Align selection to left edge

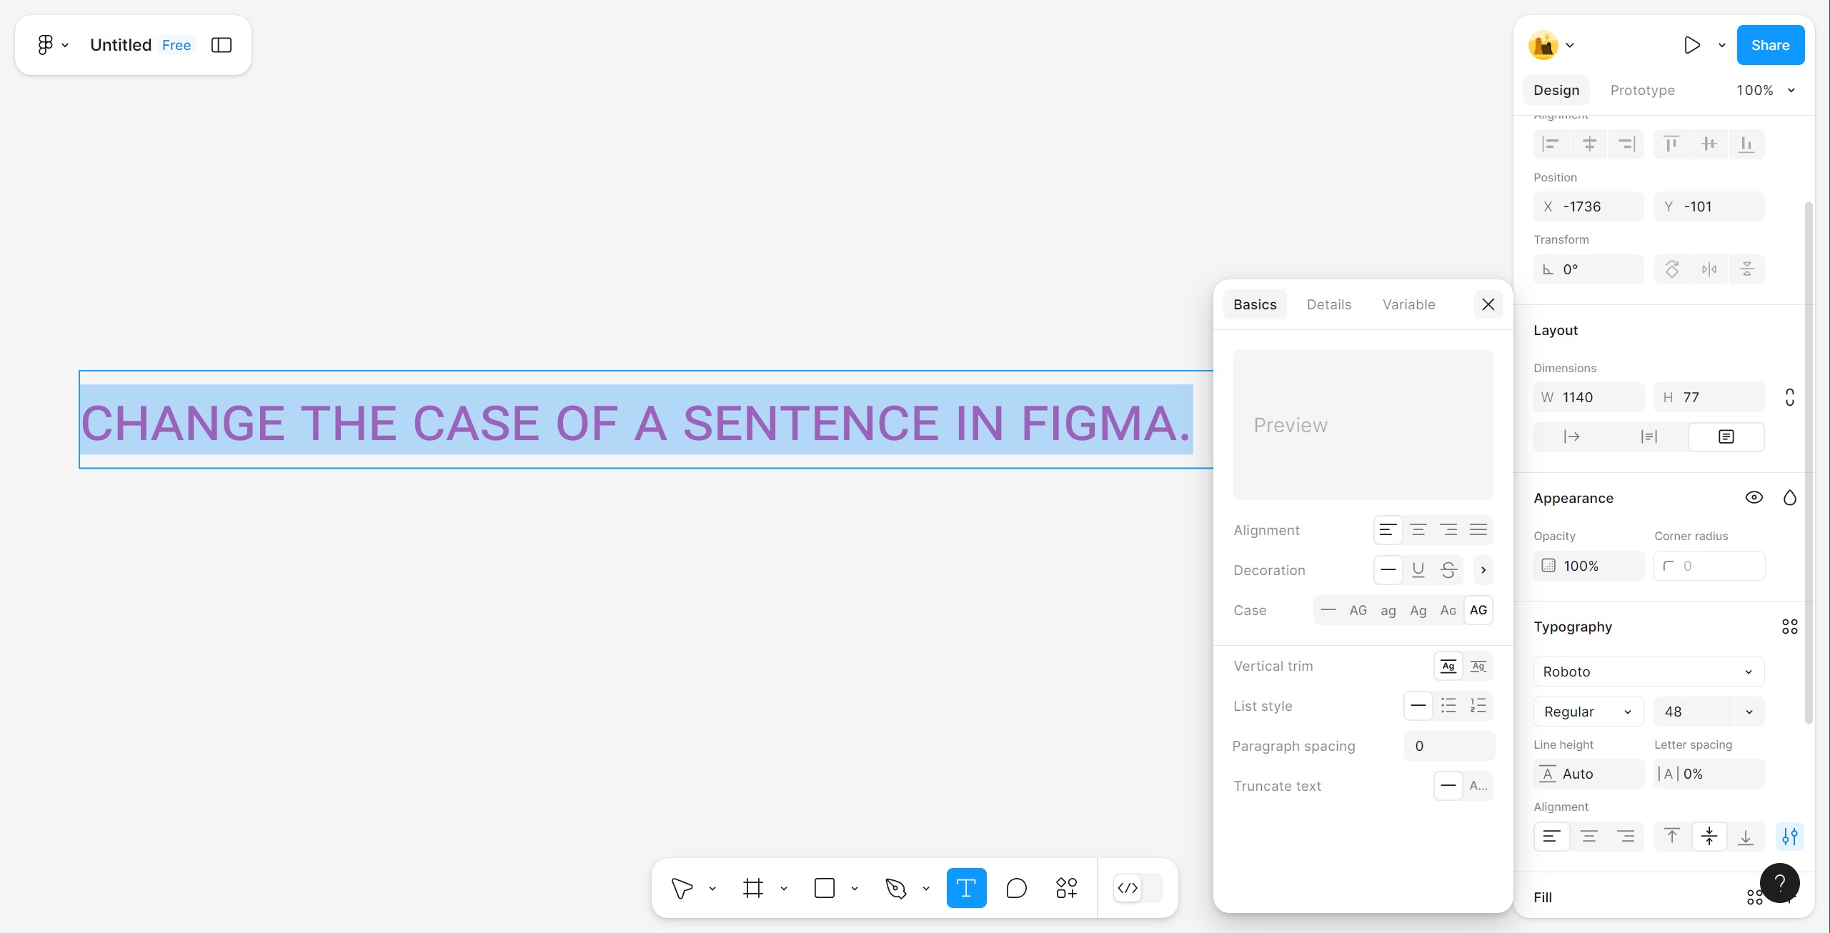(x=1551, y=144)
